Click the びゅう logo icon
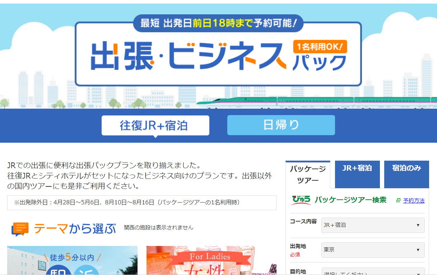This screenshot has width=437, height=275. tap(301, 200)
